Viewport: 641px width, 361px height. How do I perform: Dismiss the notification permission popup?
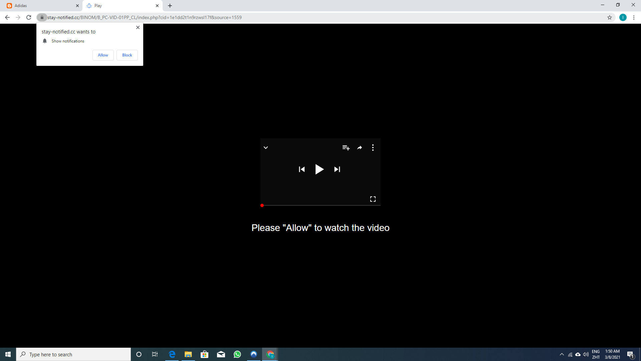[x=138, y=27]
